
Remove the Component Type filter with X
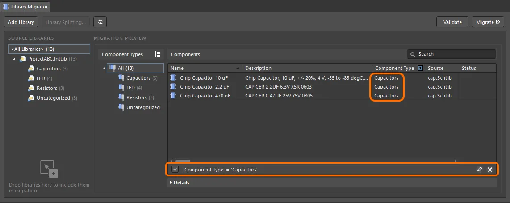490,170
